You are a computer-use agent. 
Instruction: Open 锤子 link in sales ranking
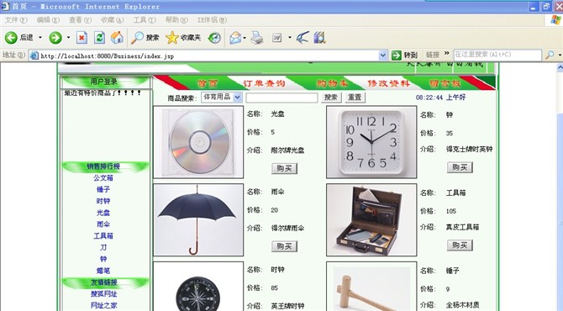(103, 189)
